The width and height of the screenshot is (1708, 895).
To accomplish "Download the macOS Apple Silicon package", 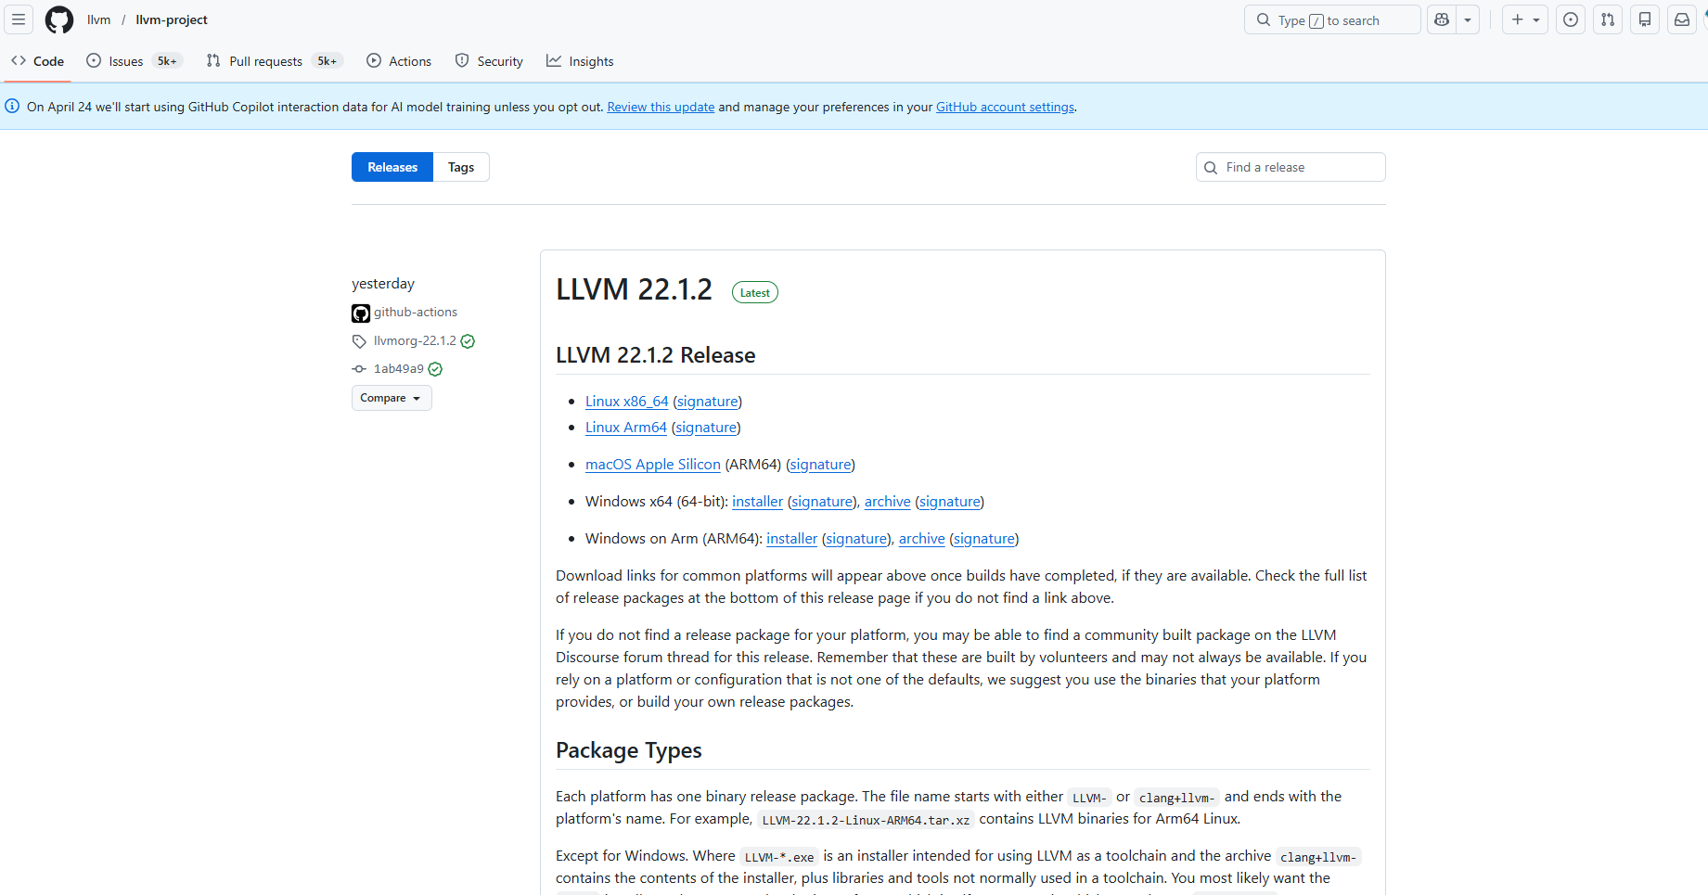I will coord(653,465).
